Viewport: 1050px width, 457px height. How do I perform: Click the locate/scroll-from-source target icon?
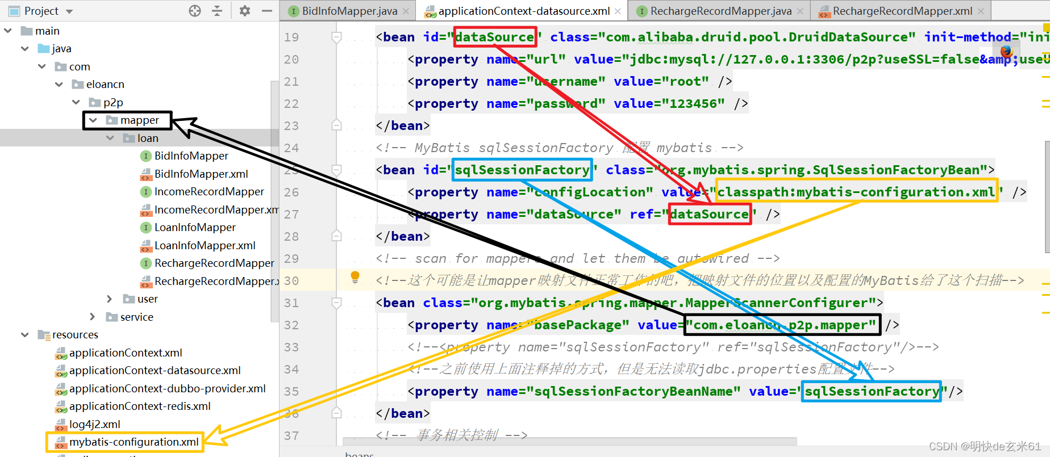pos(195,11)
